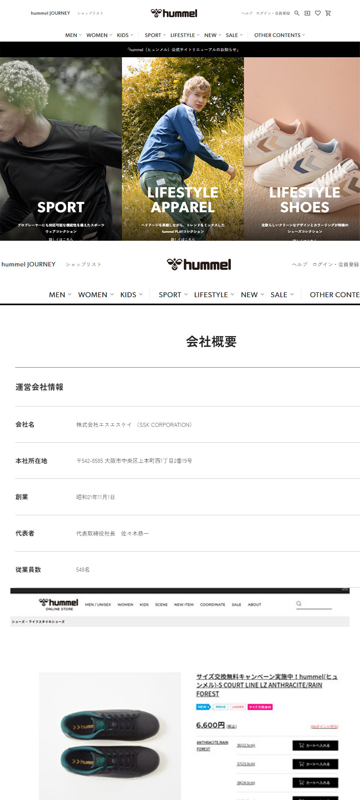Viewport: 360px width, 800px height.
Task: Expand the WOMEN menu in the homepage header
Action: 99,35
